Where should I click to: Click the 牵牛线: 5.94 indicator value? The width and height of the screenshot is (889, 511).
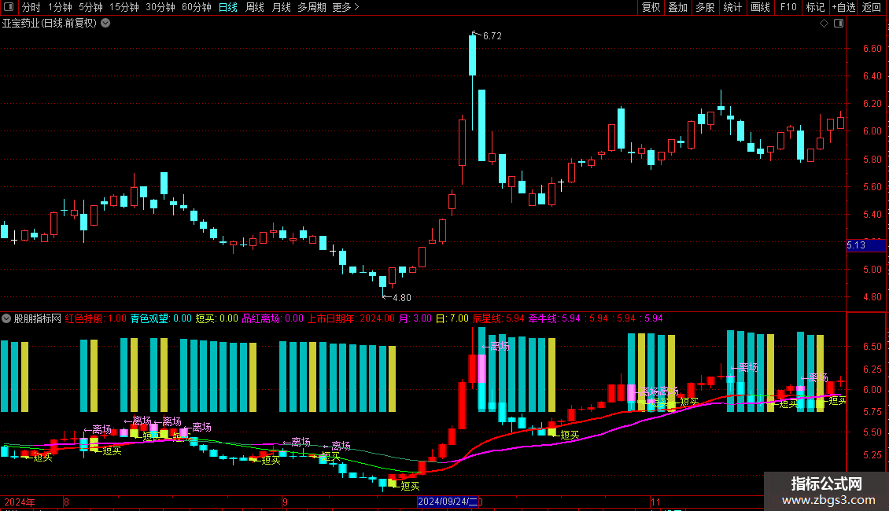click(x=554, y=318)
